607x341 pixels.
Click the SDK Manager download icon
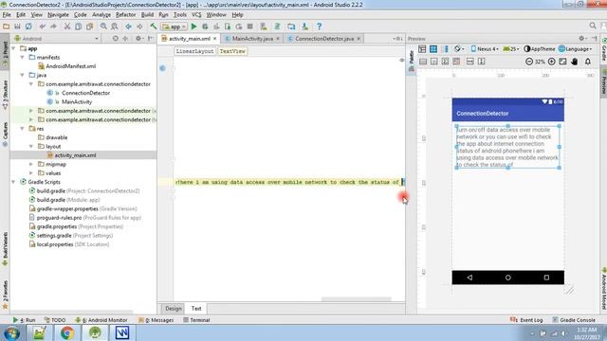pyautogui.click(x=305, y=27)
